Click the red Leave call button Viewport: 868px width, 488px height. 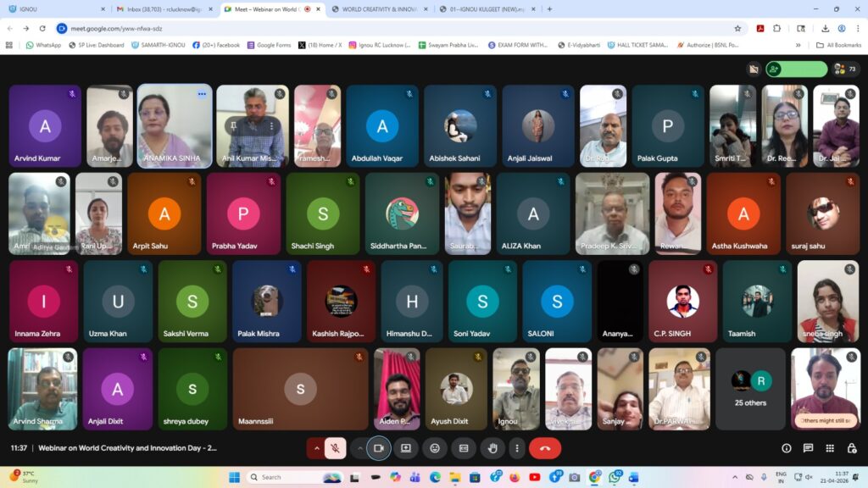544,448
